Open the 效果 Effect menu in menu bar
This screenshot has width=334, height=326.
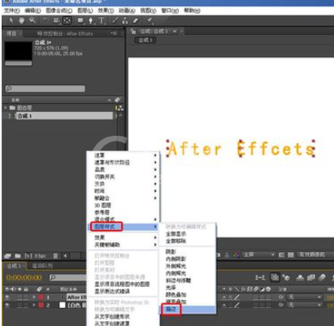click(106, 11)
